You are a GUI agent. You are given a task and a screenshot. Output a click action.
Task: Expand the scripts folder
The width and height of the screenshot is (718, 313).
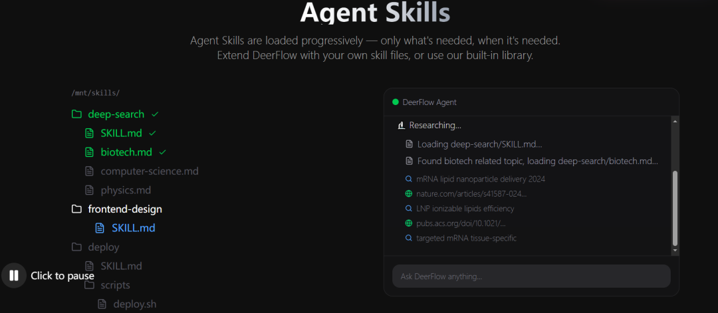click(115, 285)
